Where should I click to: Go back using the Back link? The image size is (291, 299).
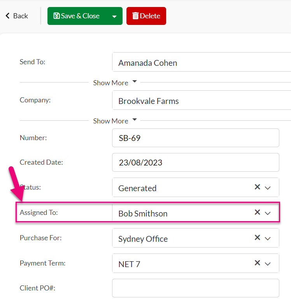point(17,16)
